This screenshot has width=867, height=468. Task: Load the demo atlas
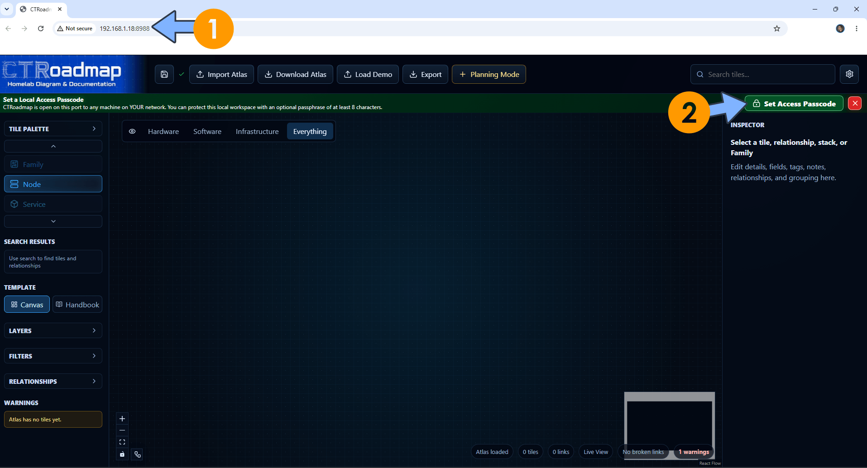[x=368, y=74]
